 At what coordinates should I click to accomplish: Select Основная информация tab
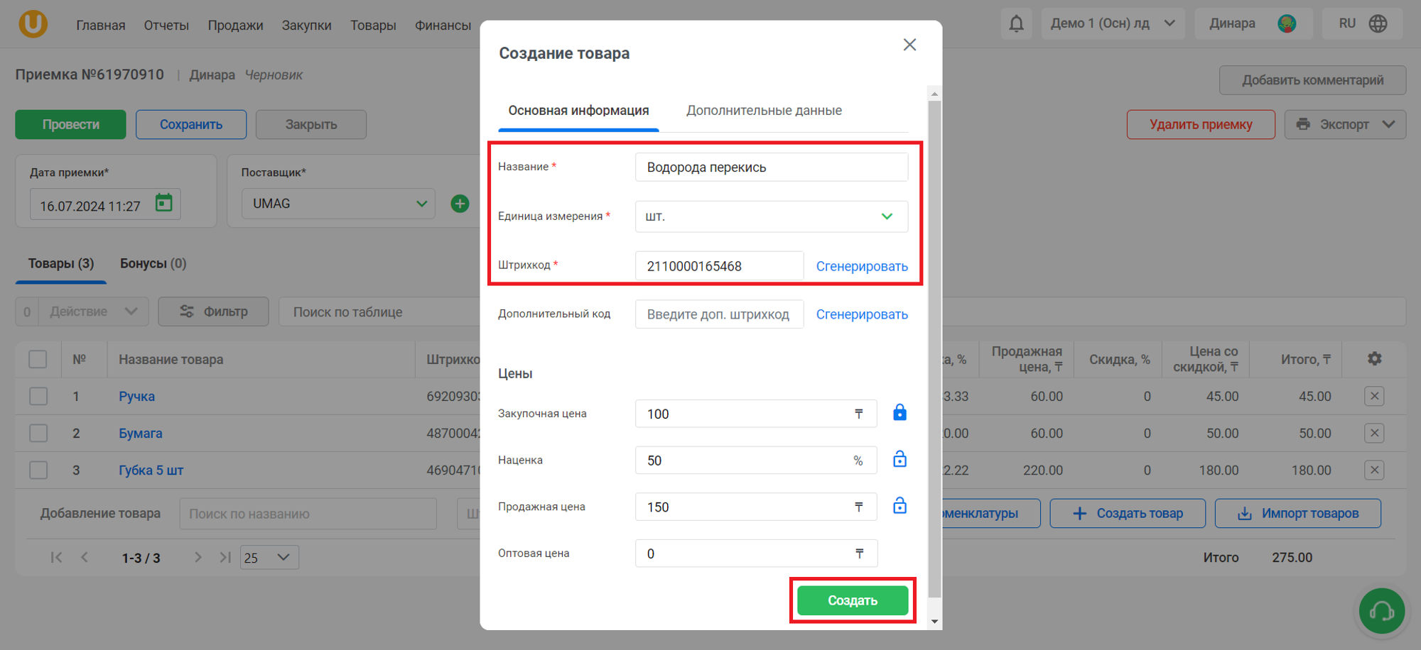[578, 111]
